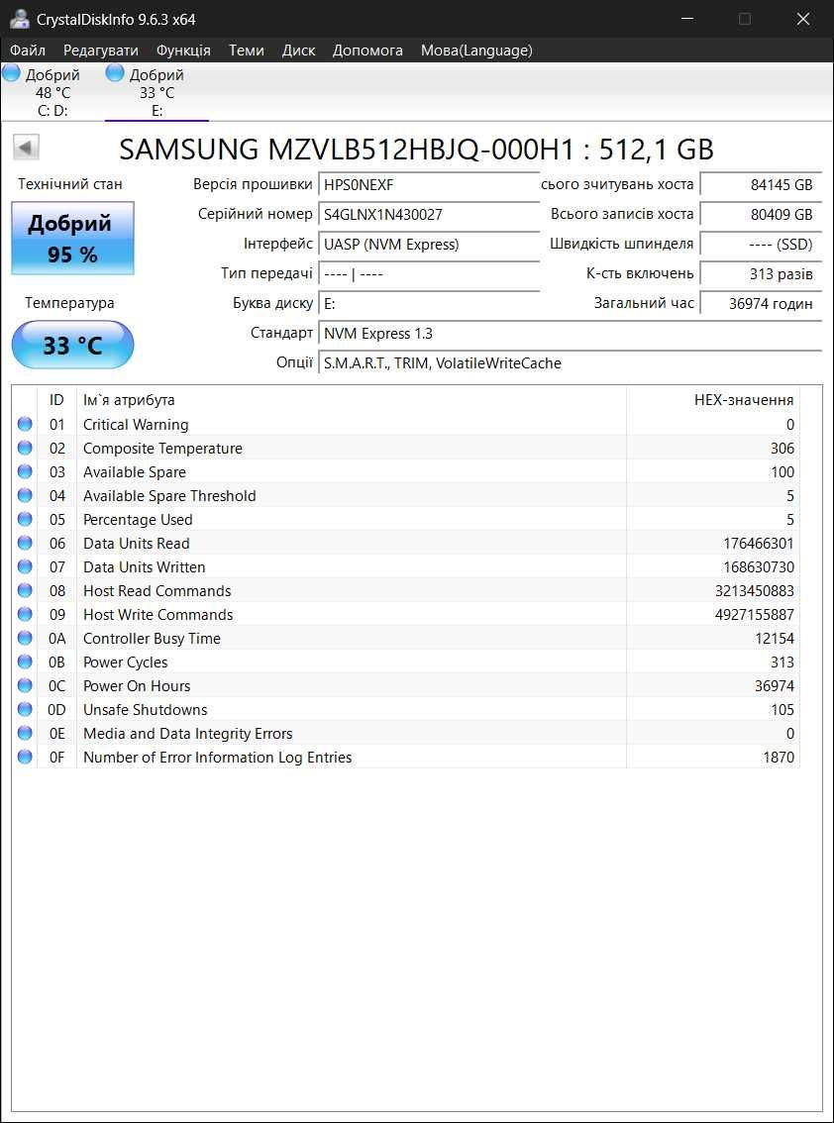Screen dimensions: 834x1123
Task: Close the CrystalDiskInfo window
Action: pos(803,19)
